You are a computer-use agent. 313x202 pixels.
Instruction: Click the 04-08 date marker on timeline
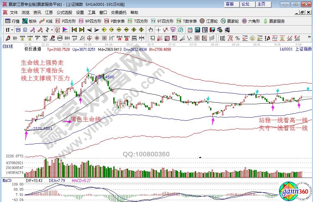click(88, 44)
